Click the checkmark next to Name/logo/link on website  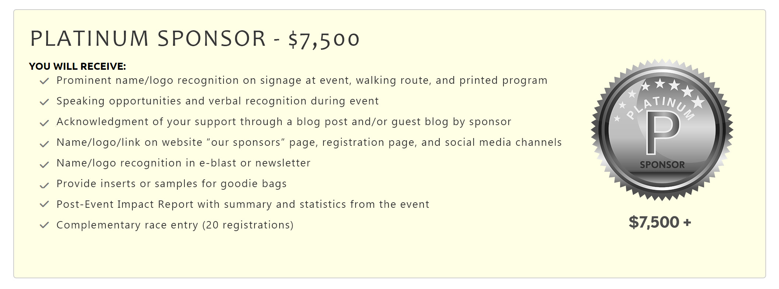pos(44,144)
